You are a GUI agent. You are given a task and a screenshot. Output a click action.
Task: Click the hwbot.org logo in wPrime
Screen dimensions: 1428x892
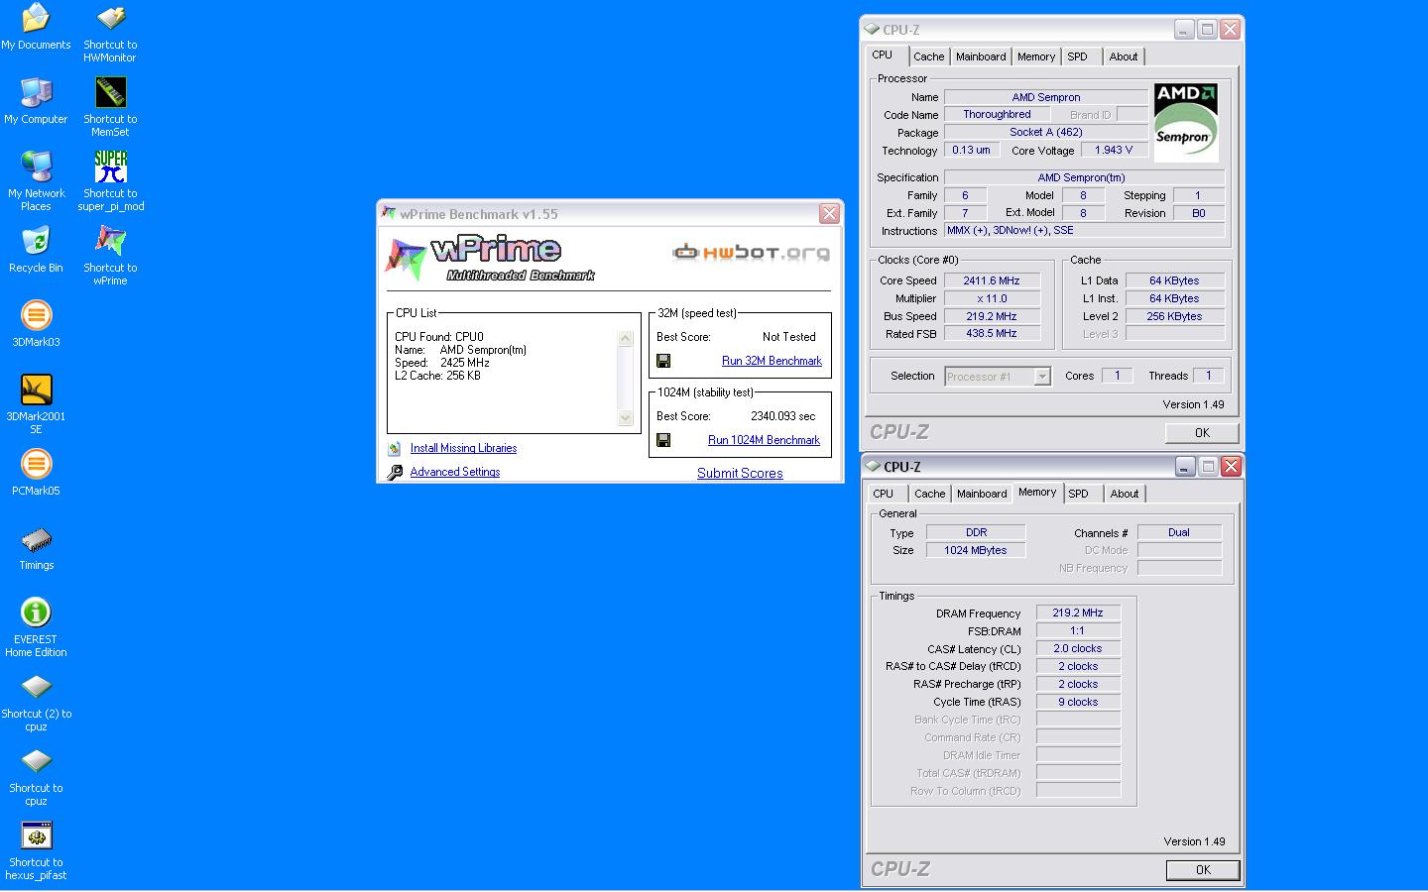point(751,254)
